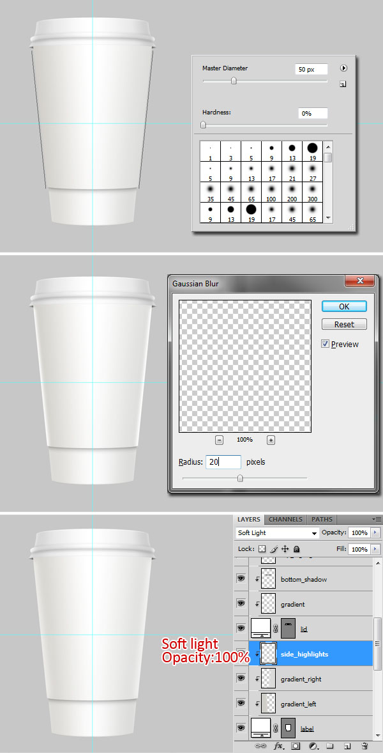This screenshot has height=753, width=383.
Task: Add a layer mask
Action: click(x=296, y=745)
